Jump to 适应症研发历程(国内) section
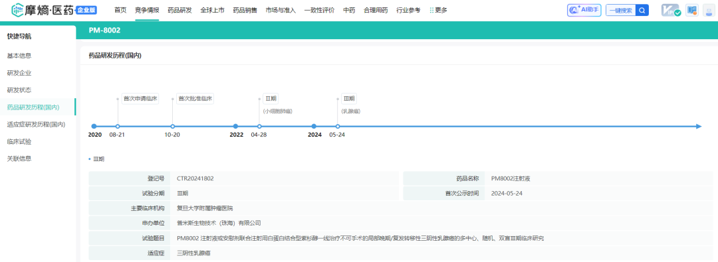The width and height of the screenshot is (718, 262). [x=36, y=125]
